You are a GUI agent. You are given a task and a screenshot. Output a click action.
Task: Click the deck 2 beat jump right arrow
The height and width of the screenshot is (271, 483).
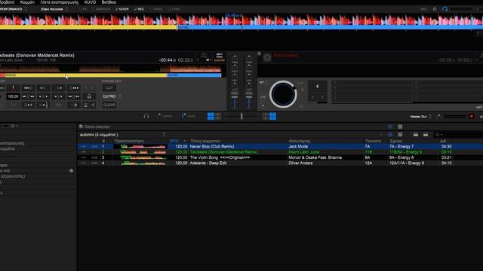322,97
